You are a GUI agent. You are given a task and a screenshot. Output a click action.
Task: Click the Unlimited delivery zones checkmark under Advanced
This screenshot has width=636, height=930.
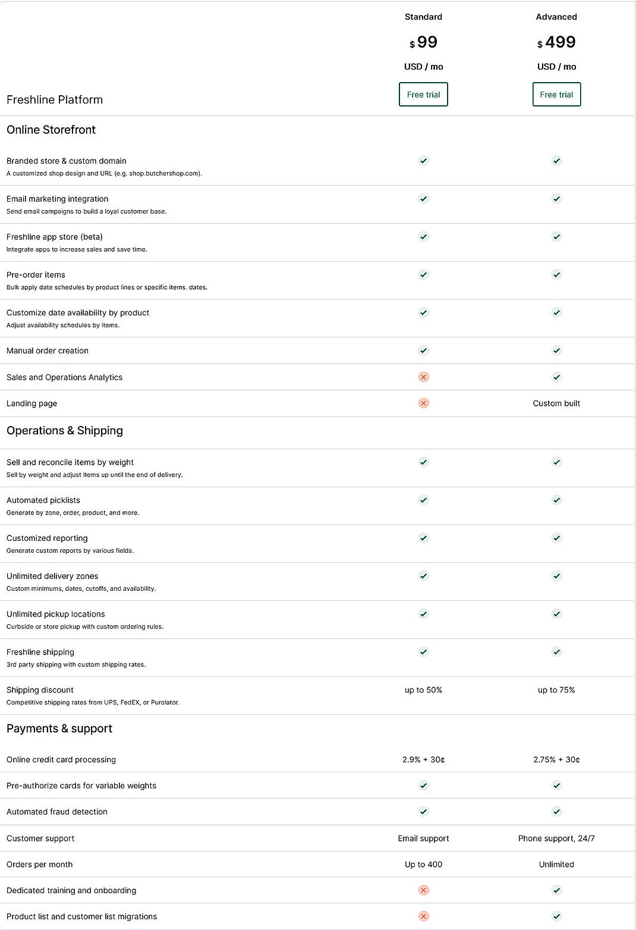pos(556,575)
